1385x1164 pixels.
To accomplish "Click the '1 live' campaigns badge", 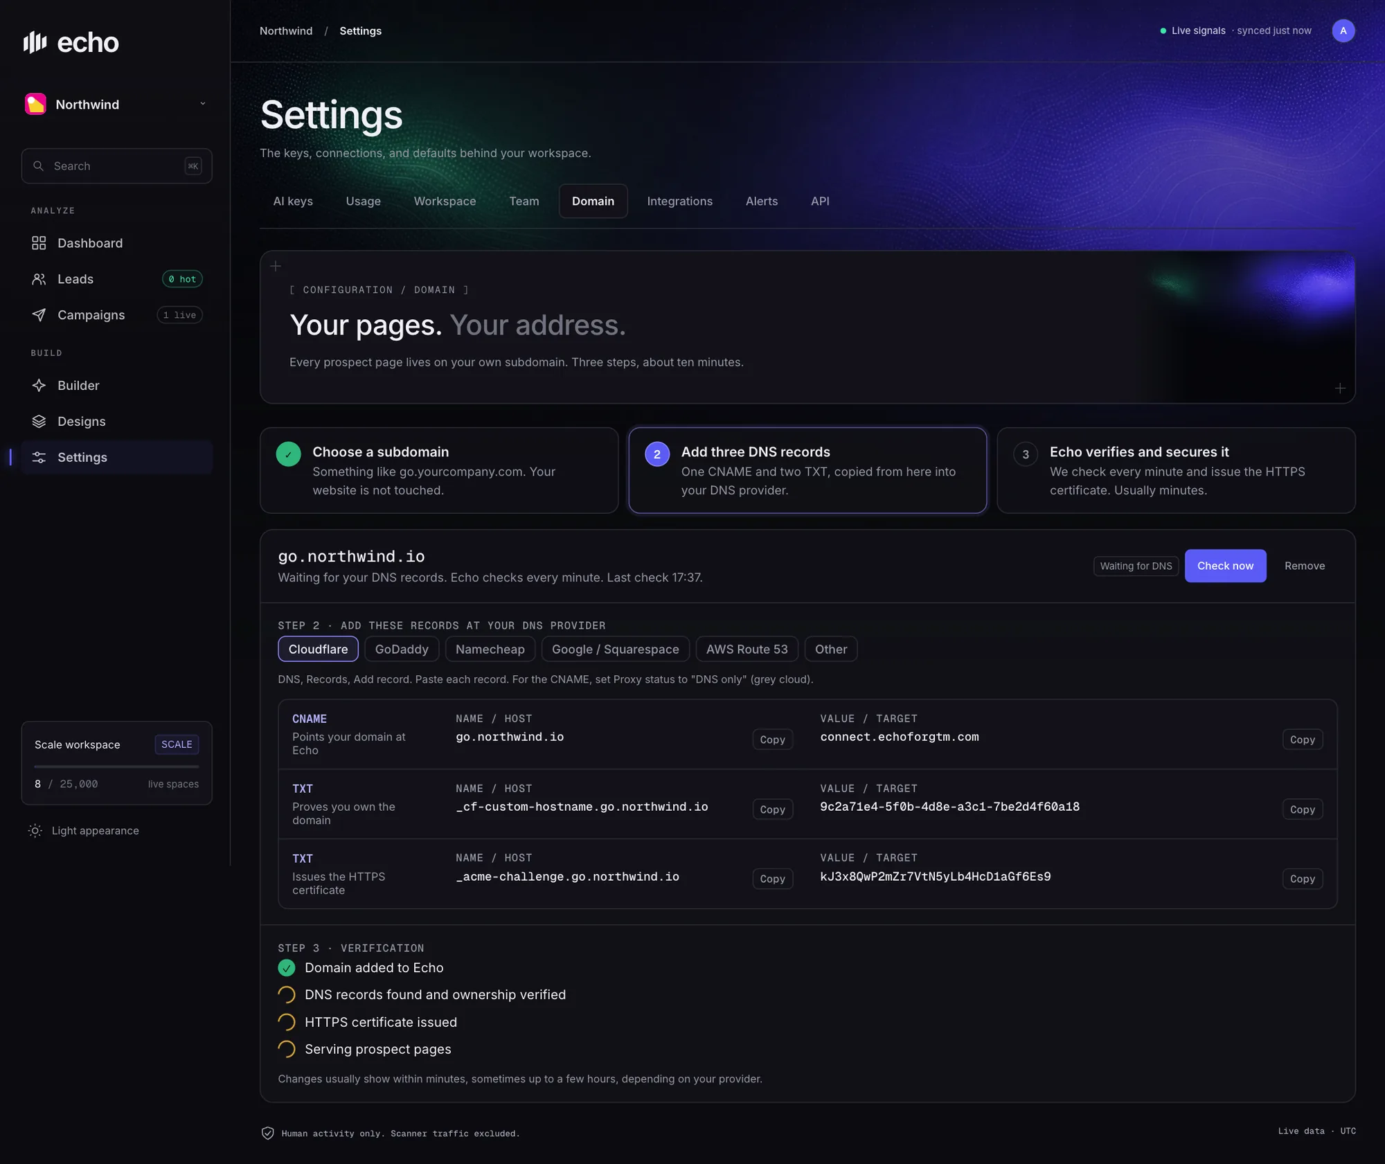I will [179, 315].
